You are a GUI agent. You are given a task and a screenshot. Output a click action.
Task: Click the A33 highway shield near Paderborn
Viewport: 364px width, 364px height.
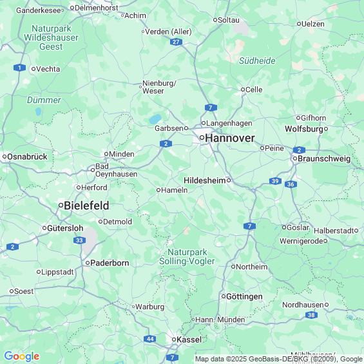coord(79,240)
